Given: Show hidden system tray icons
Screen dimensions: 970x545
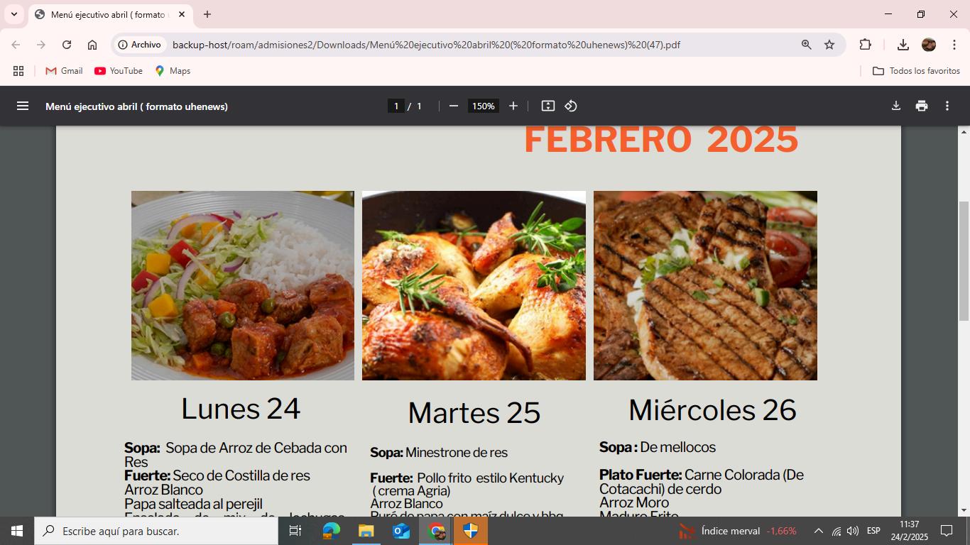Looking at the screenshot, I should click(818, 531).
